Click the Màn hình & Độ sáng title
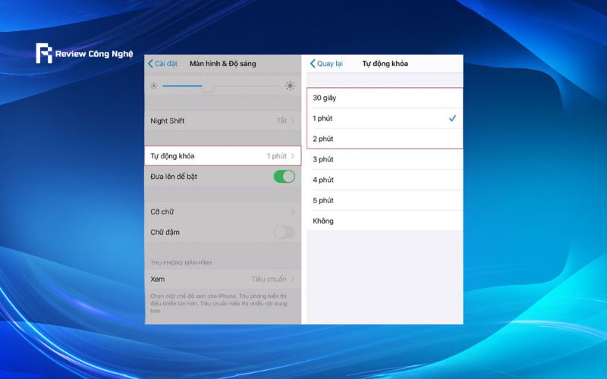 tap(222, 64)
